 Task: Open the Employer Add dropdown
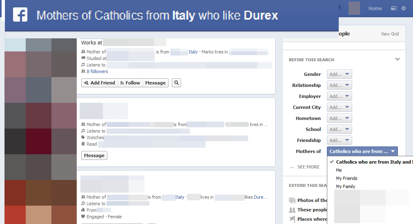tap(339, 96)
